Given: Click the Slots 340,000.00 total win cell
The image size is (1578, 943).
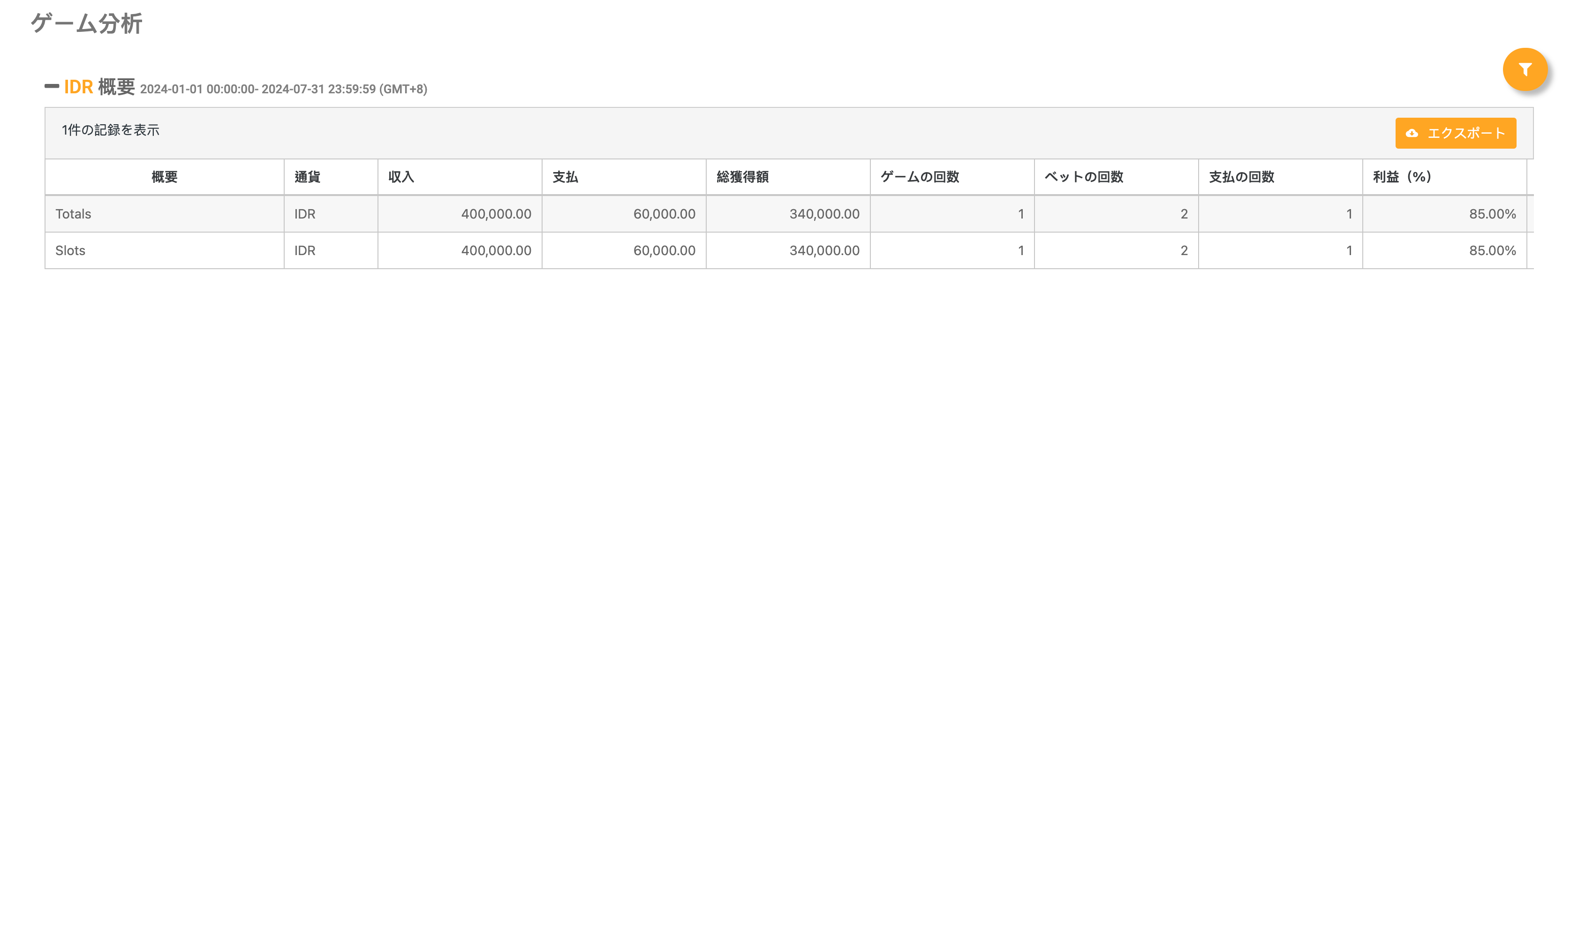Looking at the screenshot, I should [824, 250].
